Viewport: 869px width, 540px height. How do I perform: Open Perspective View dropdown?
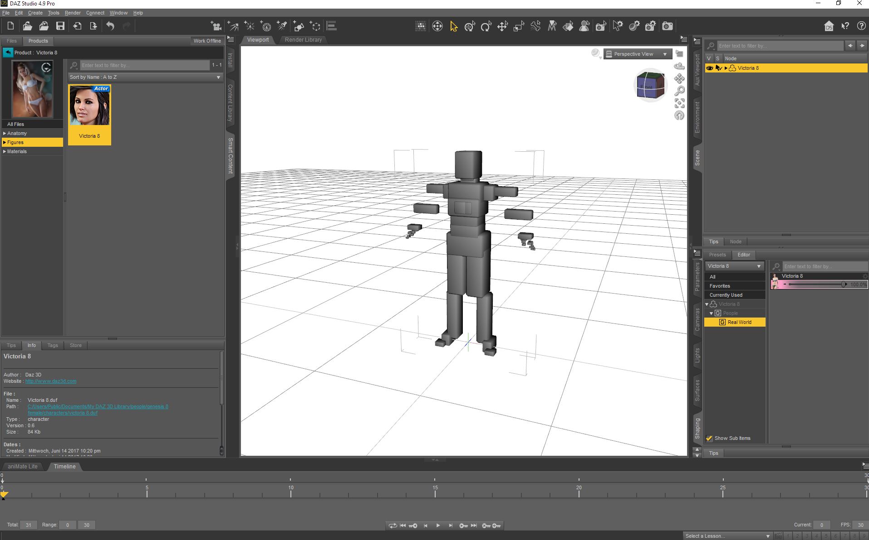click(x=638, y=54)
